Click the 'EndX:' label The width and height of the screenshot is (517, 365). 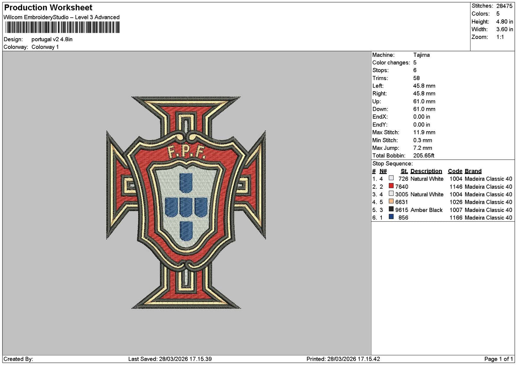(380, 117)
